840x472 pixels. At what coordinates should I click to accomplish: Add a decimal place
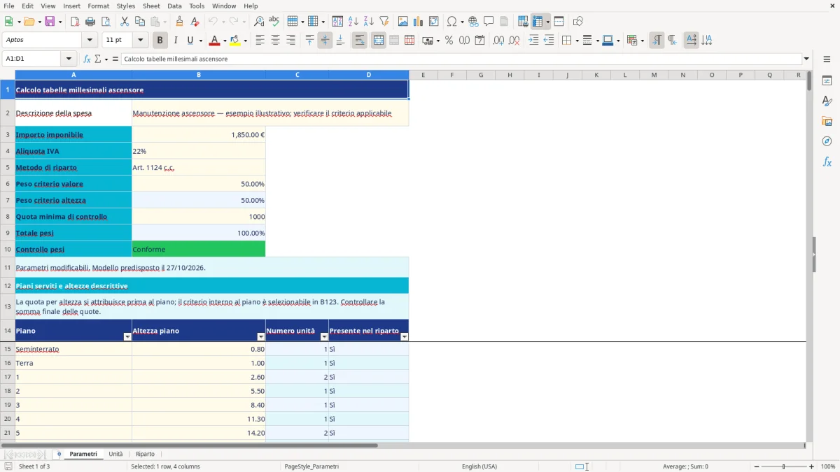pyautogui.click(x=498, y=41)
